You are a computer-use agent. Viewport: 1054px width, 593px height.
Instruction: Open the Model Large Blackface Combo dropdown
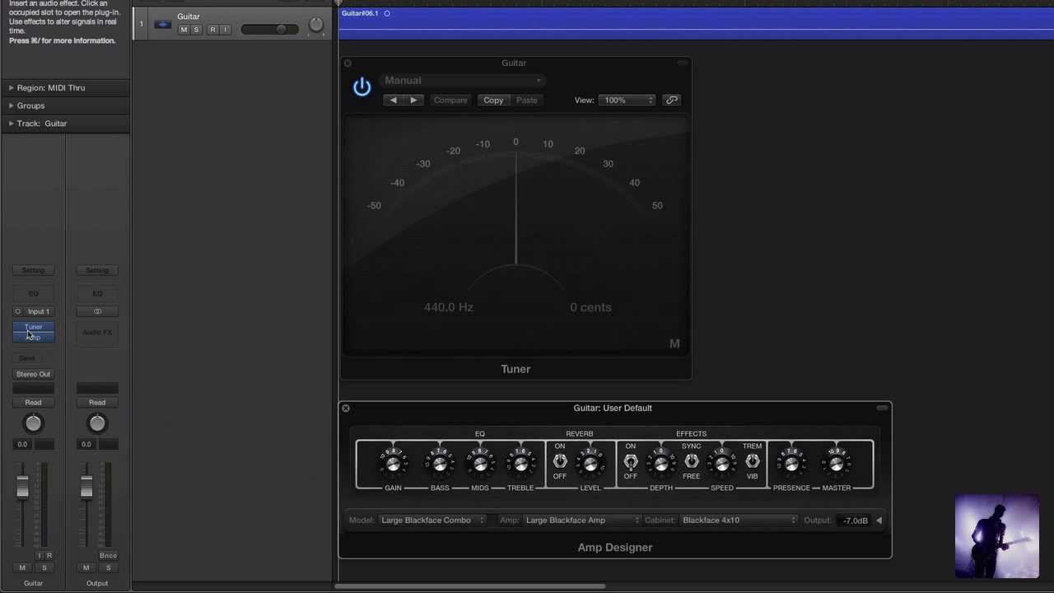pyautogui.click(x=433, y=521)
